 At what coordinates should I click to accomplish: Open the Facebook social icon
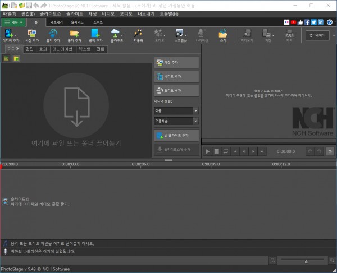click(x=307, y=22)
